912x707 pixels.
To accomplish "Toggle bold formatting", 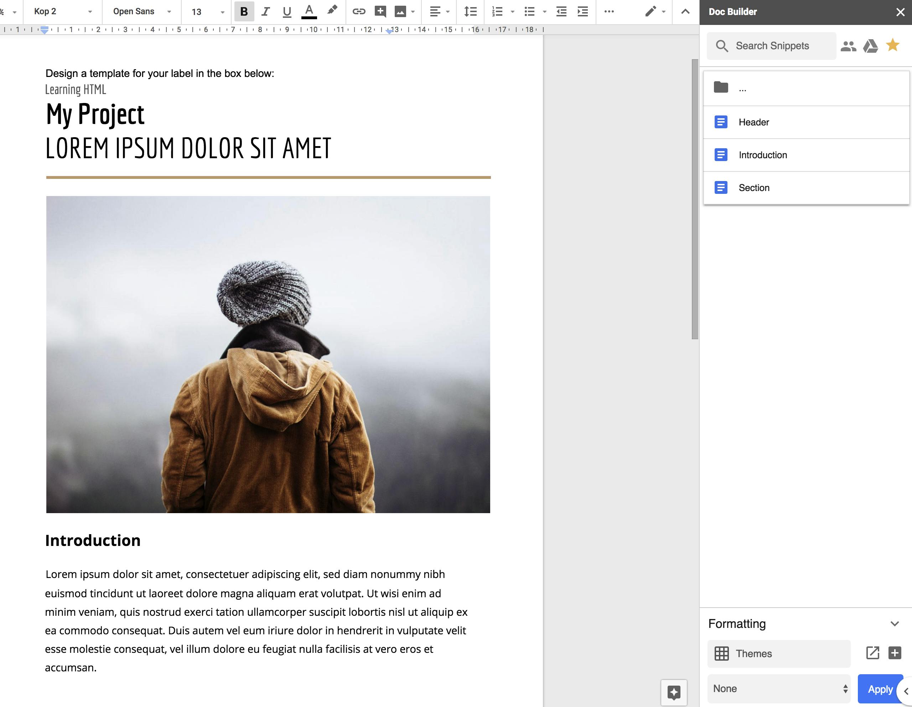I will click(244, 12).
